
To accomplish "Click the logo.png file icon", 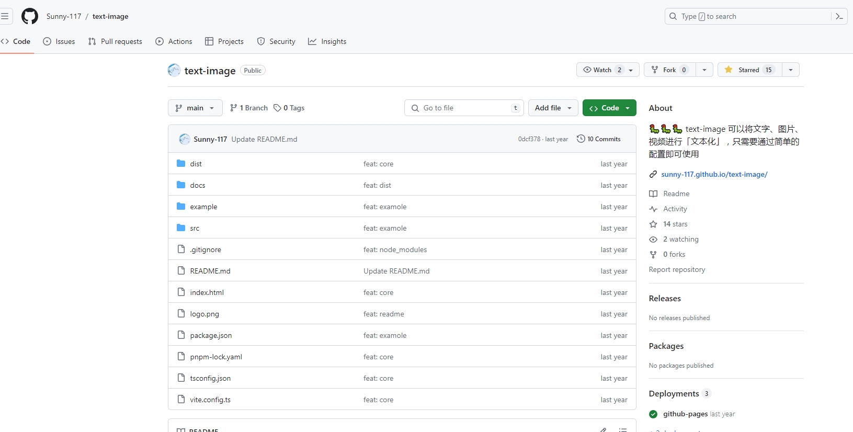I will pyautogui.click(x=181, y=313).
